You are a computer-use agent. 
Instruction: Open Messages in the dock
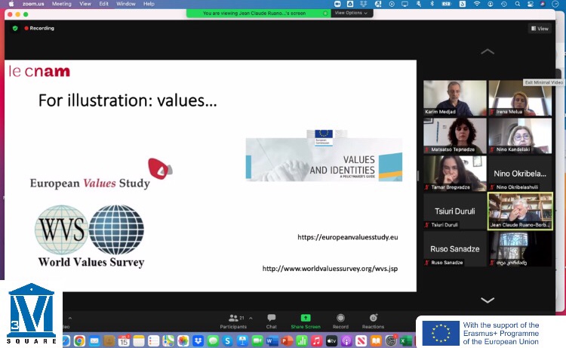pyautogui.click(x=213, y=340)
